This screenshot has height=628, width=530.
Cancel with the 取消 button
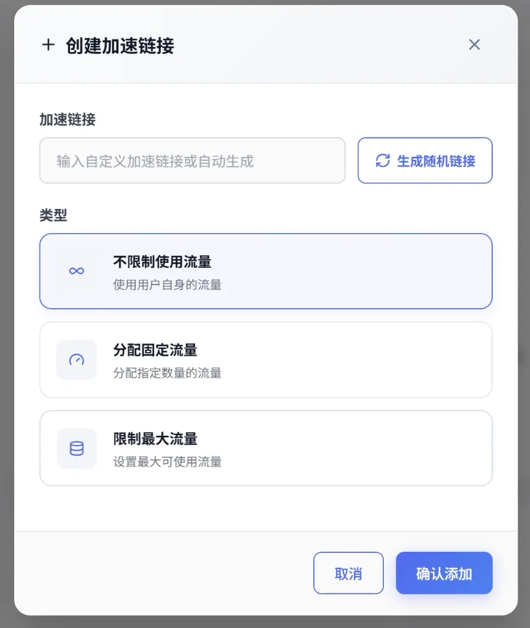(349, 573)
